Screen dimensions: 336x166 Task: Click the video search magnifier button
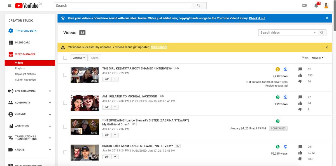pyautogui.click(x=322, y=32)
